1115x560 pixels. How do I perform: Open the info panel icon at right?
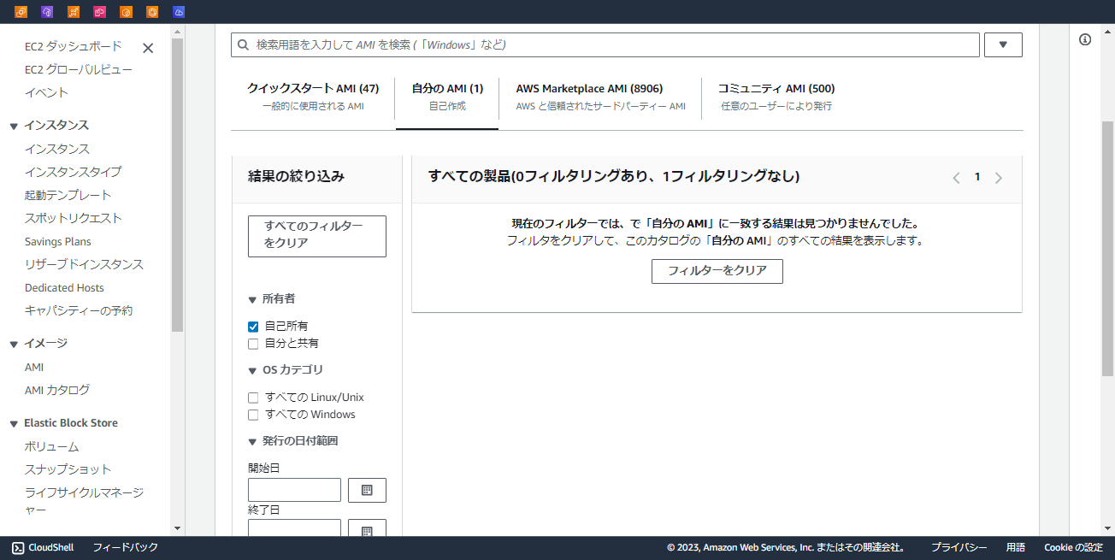[x=1085, y=39]
